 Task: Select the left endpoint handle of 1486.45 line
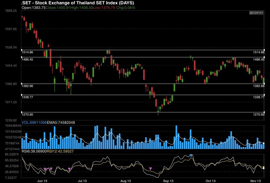(22, 57)
